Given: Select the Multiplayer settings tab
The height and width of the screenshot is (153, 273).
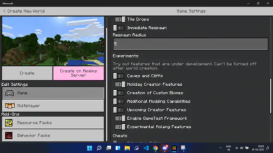Looking at the screenshot, I should 53,106.
